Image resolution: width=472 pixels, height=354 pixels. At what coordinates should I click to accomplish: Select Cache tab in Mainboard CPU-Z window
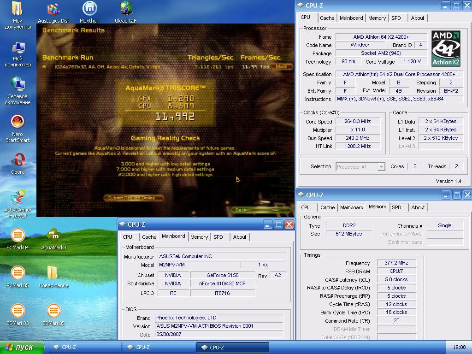[x=149, y=237]
